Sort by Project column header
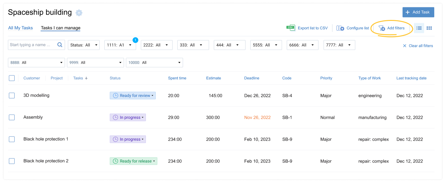 (57, 78)
